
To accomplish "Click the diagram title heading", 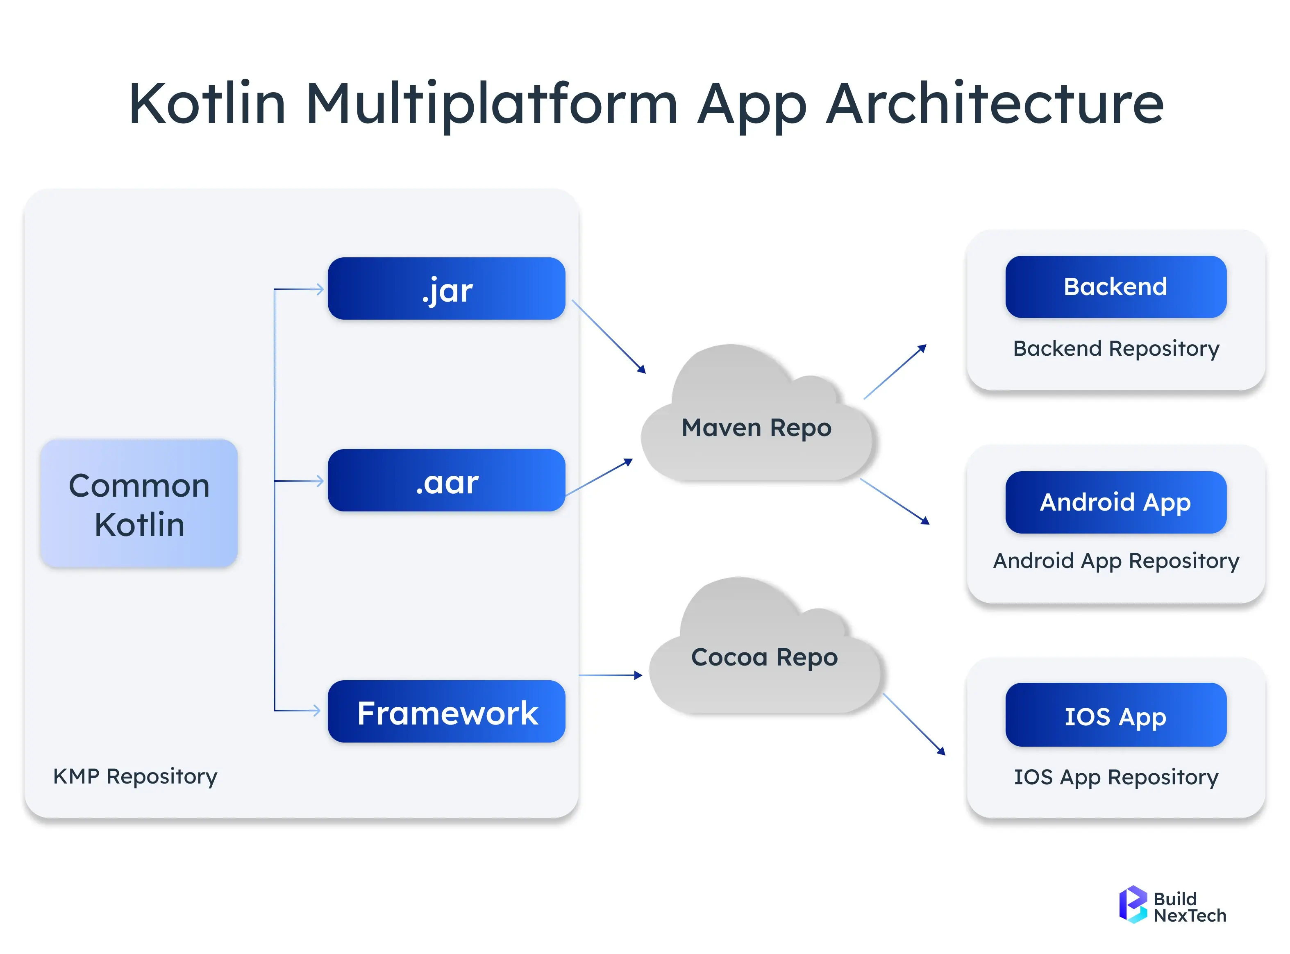I will [645, 104].
